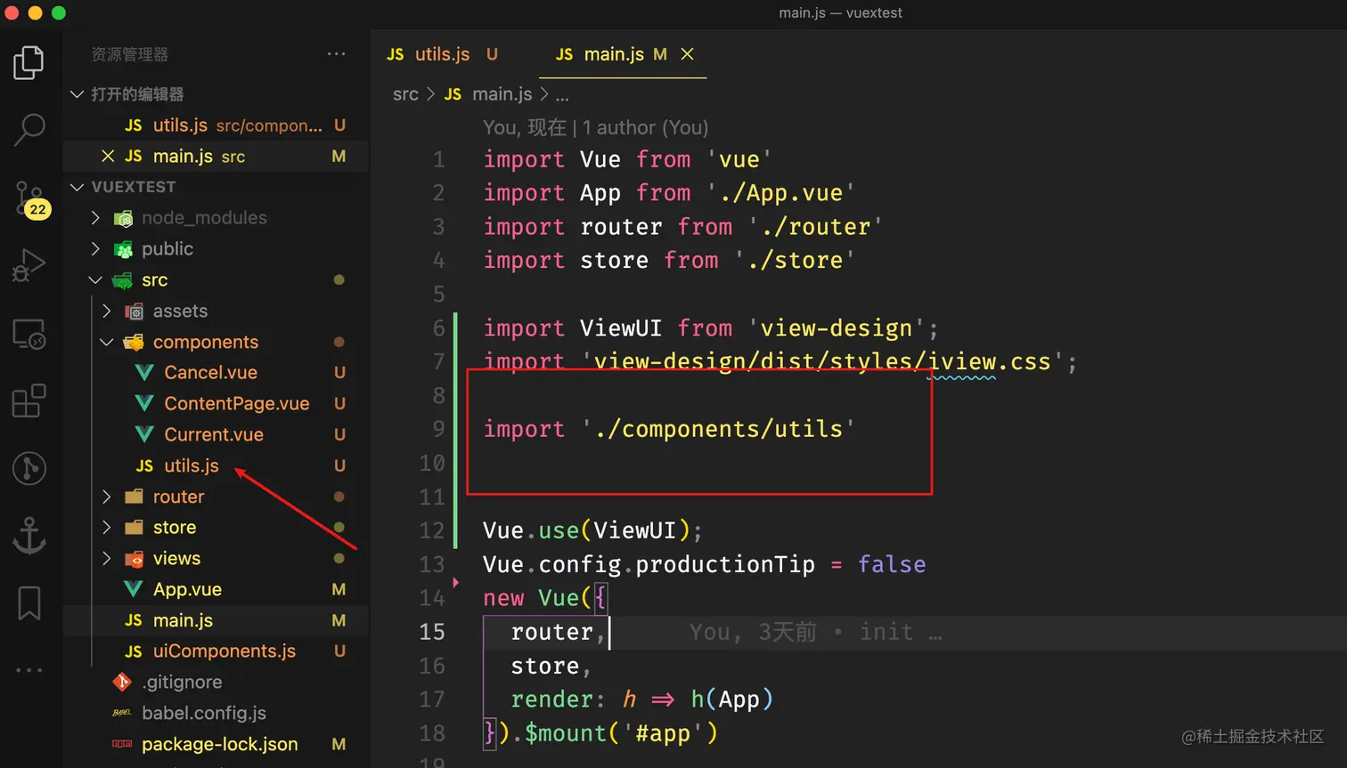
Task: Click the git icon beside .gitignore
Action: coord(122,683)
